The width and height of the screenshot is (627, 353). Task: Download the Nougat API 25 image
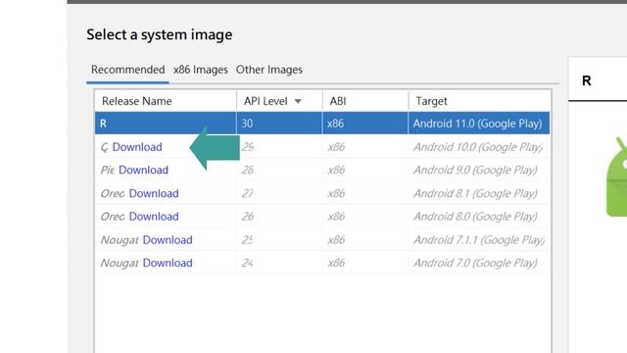pyautogui.click(x=168, y=239)
